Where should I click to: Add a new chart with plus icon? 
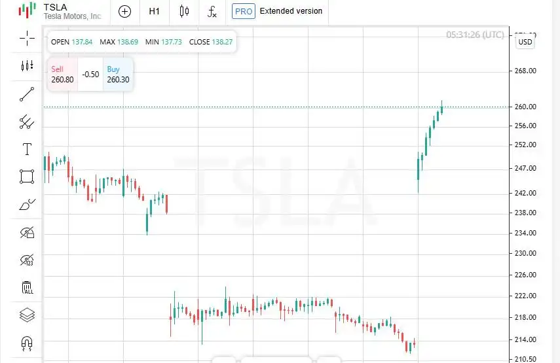(x=124, y=11)
